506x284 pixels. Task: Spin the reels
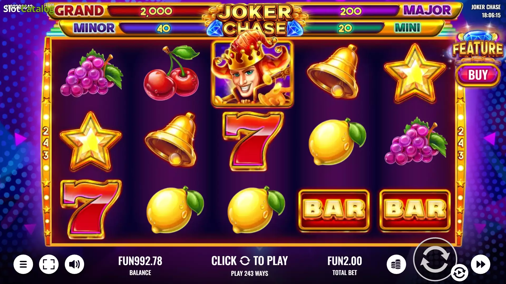435,259
